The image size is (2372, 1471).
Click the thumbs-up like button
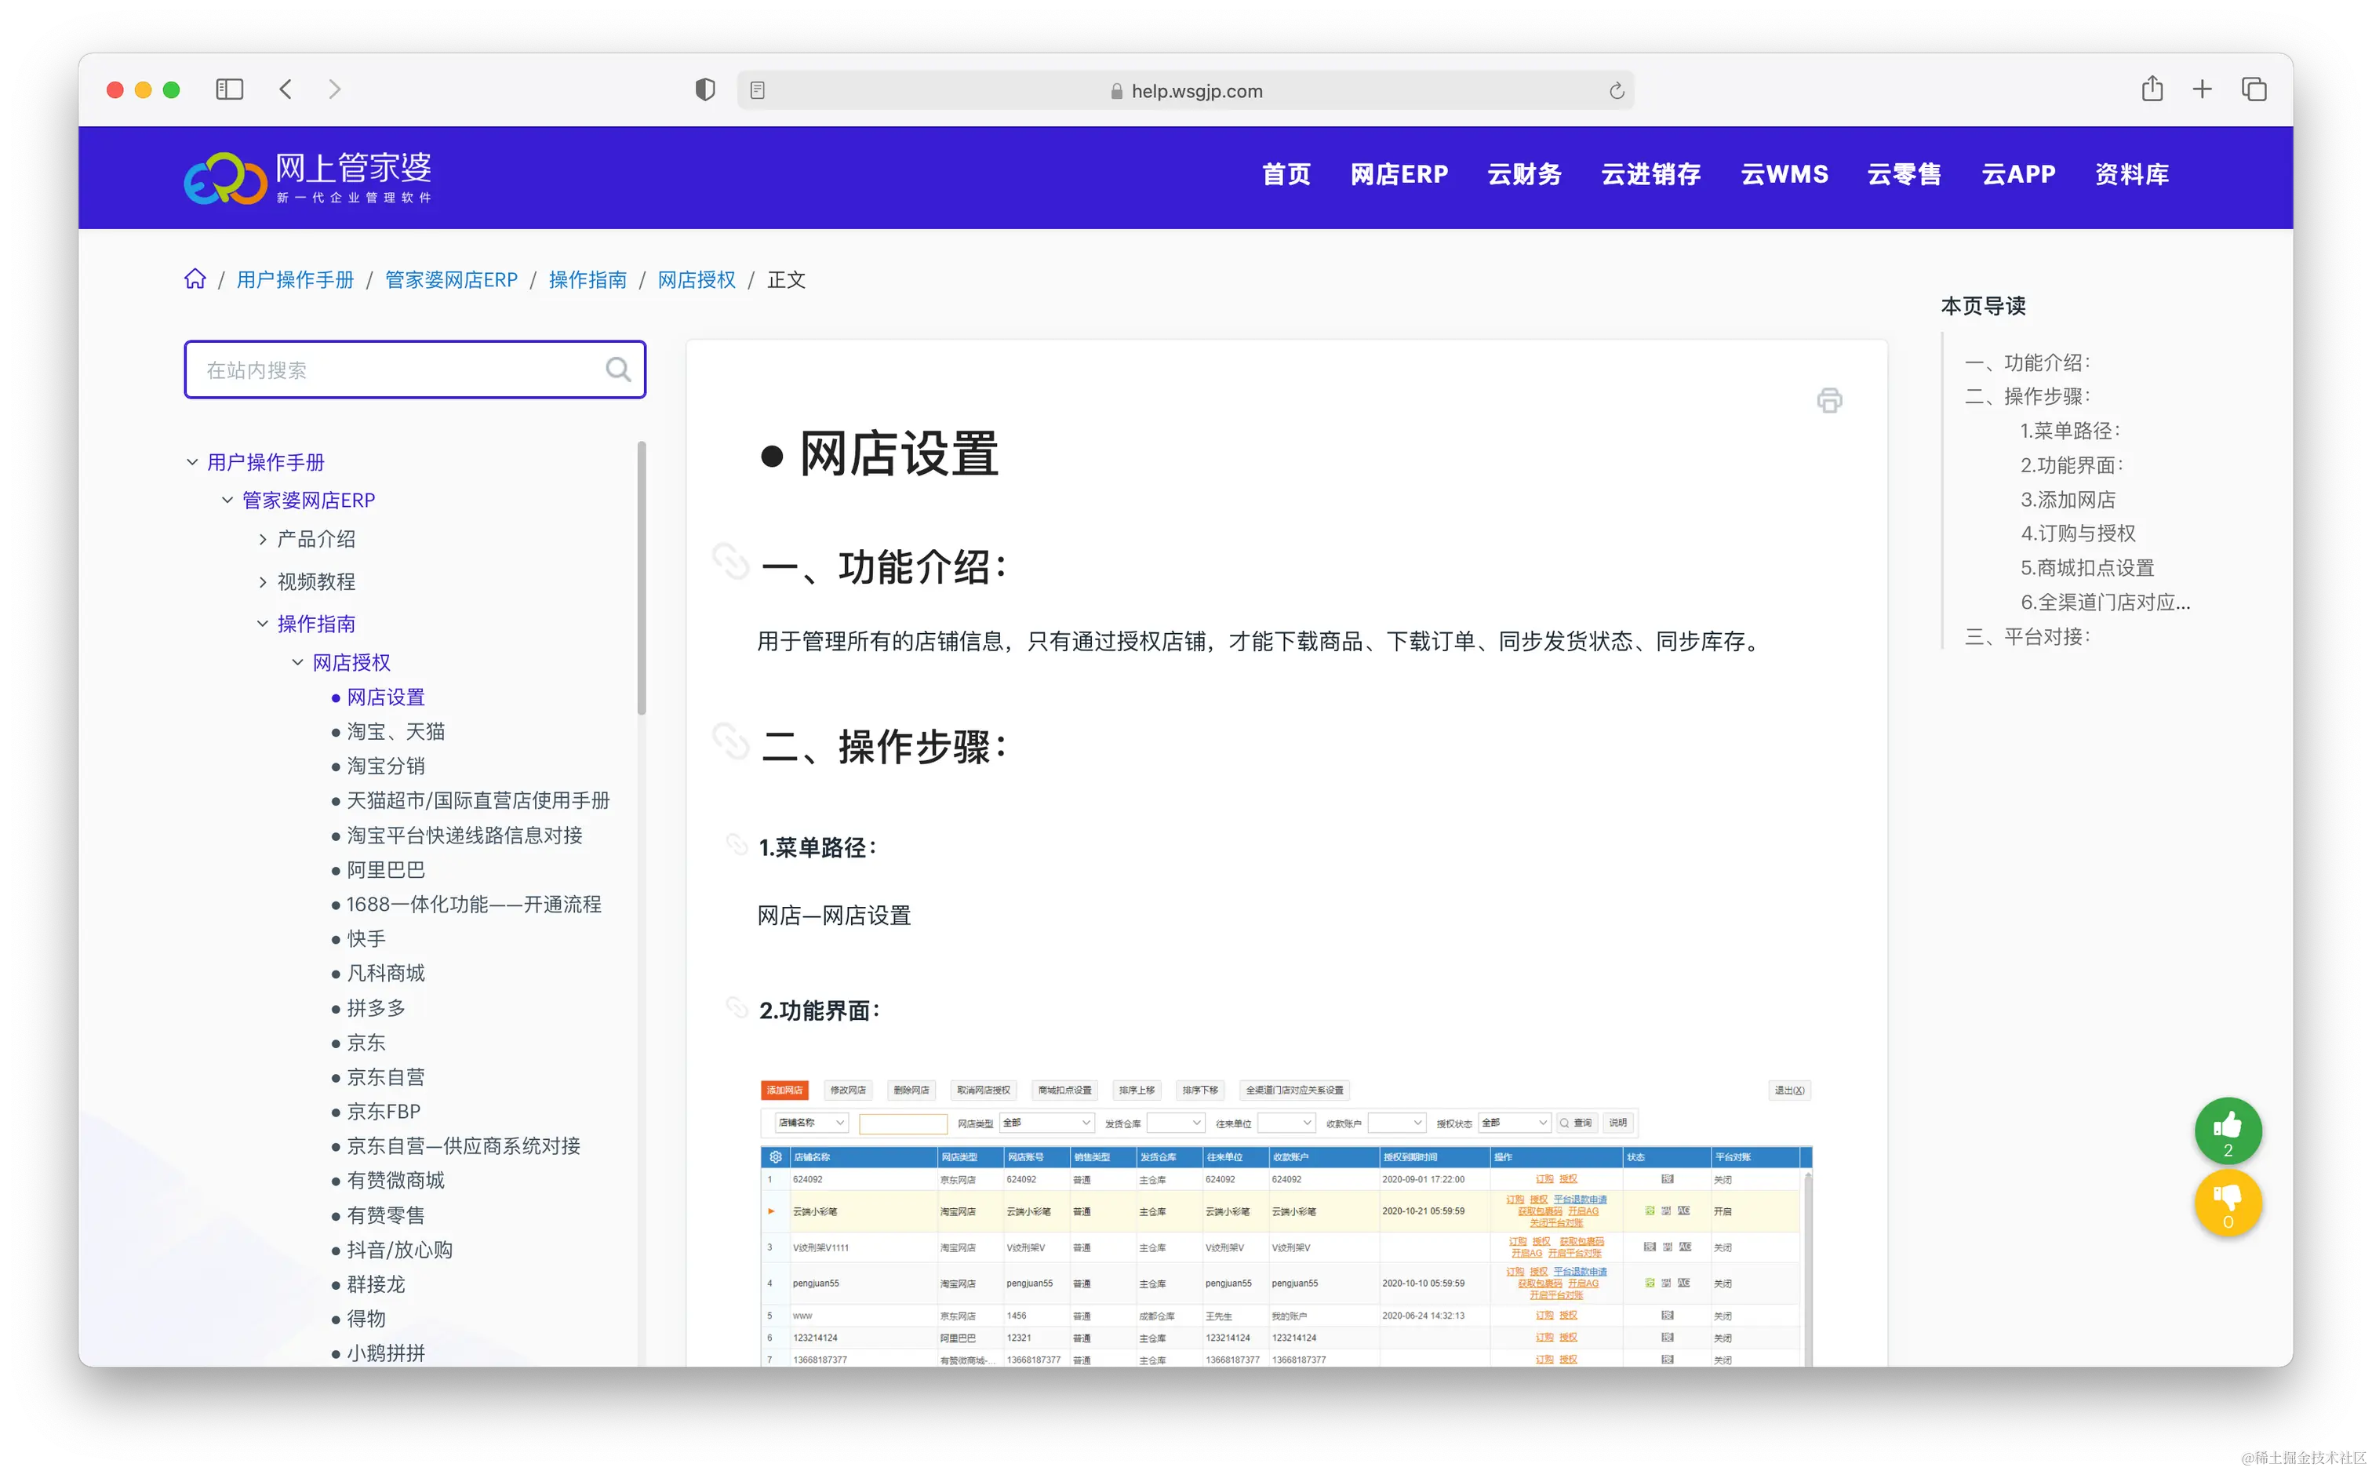click(x=2227, y=1130)
